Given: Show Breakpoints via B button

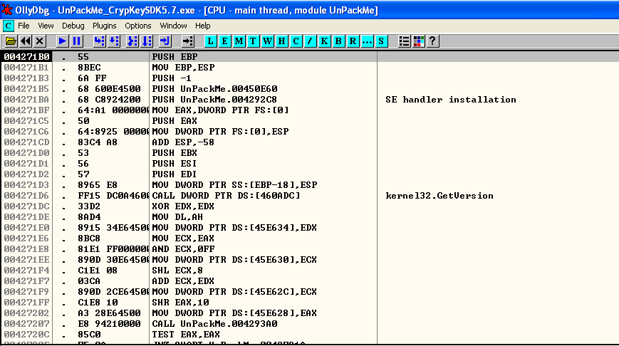Looking at the screenshot, I should point(338,41).
